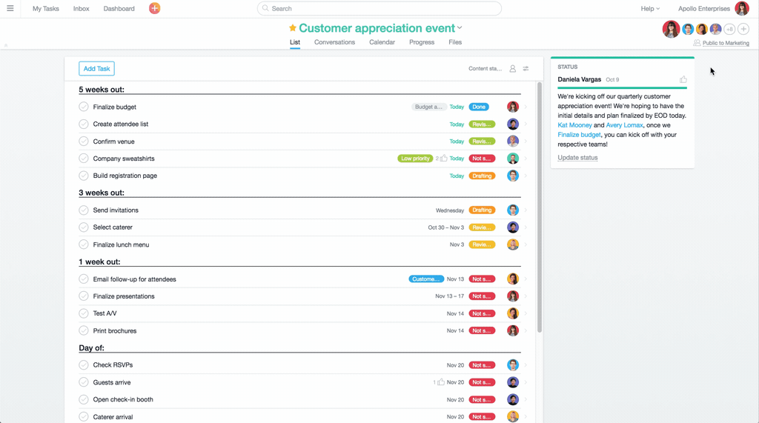The height and width of the screenshot is (423, 759).
Task: Like Company sweatshirts task thumbs-up
Action: 443,159
